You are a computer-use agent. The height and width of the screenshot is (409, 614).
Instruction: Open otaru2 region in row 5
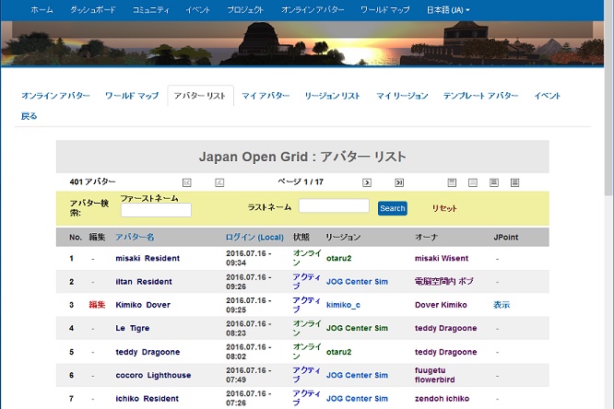338,352
